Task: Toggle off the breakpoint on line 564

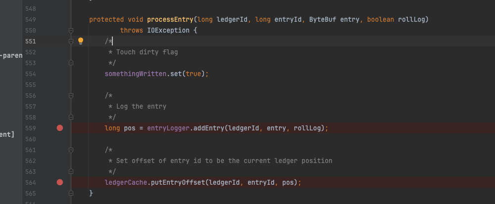Action: pyautogui.click(x=60, y=182)
